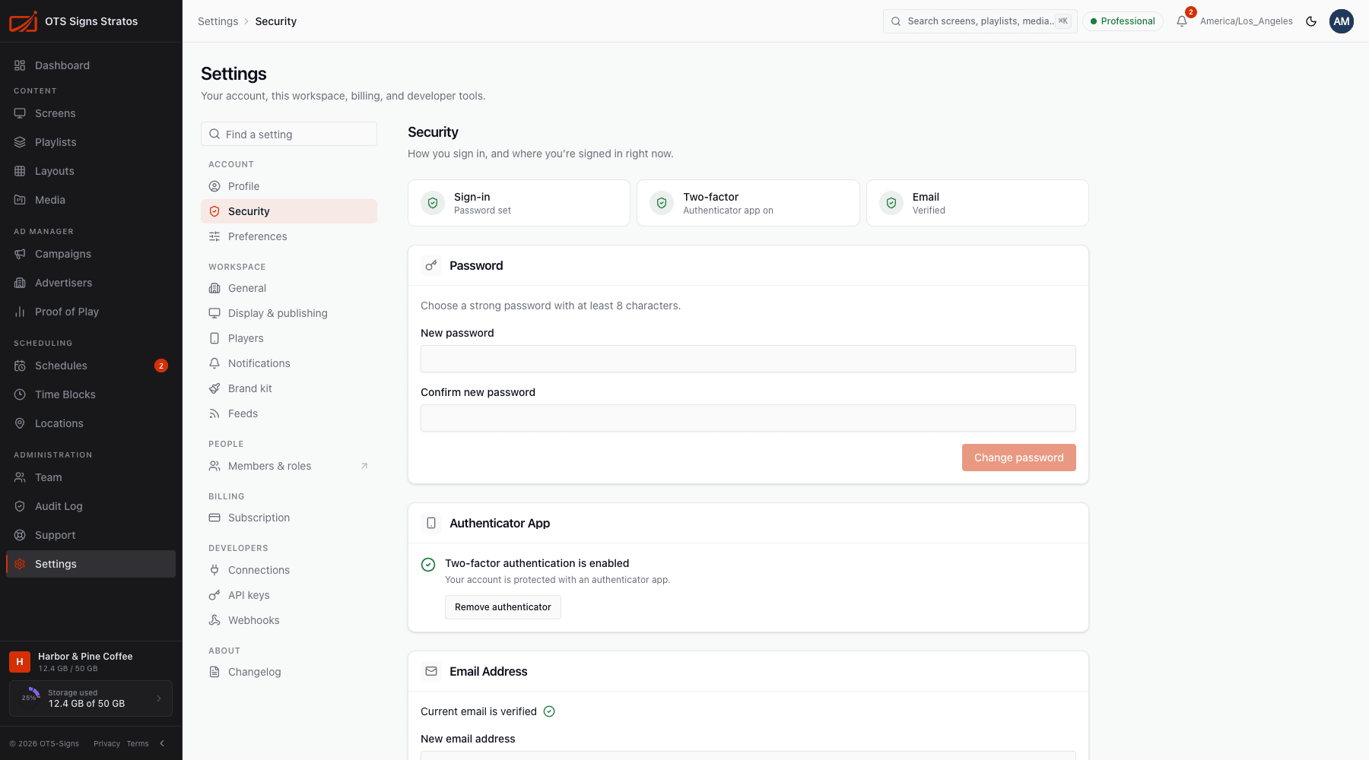Focus the Confirm new password field
This screenshot has width=1369, height=760.
tap(748, 418)
